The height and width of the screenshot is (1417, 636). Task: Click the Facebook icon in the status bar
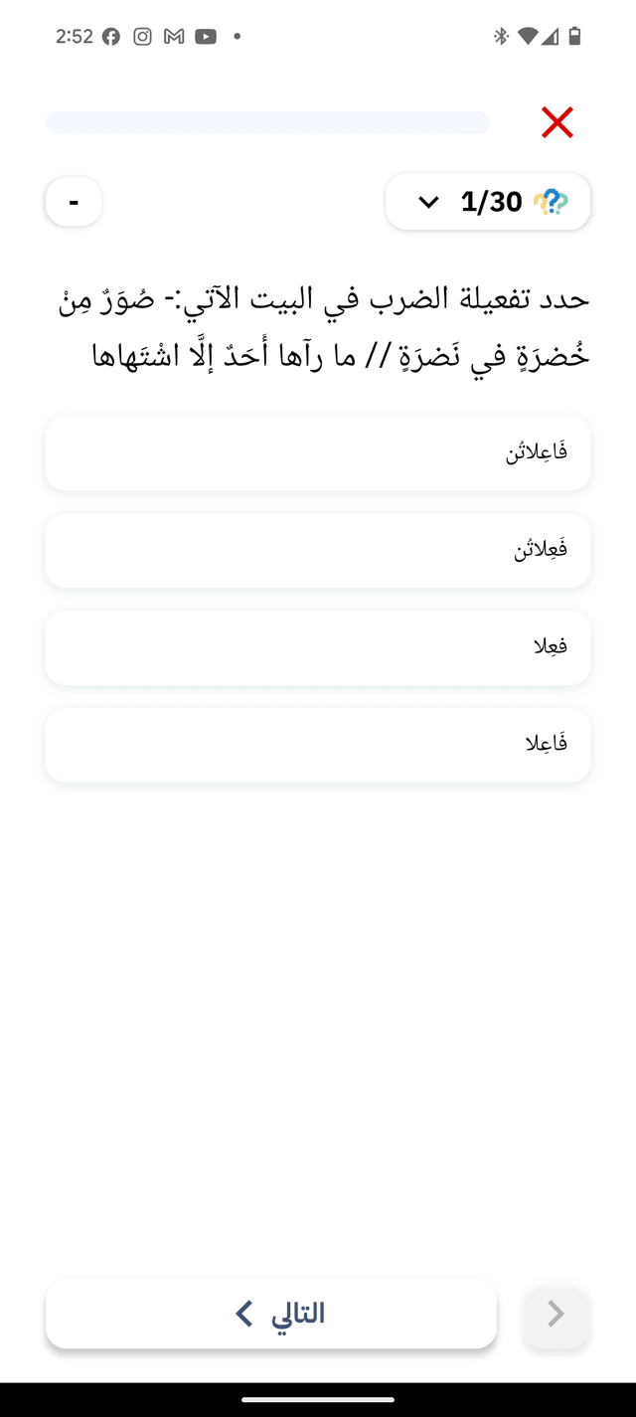111,35
